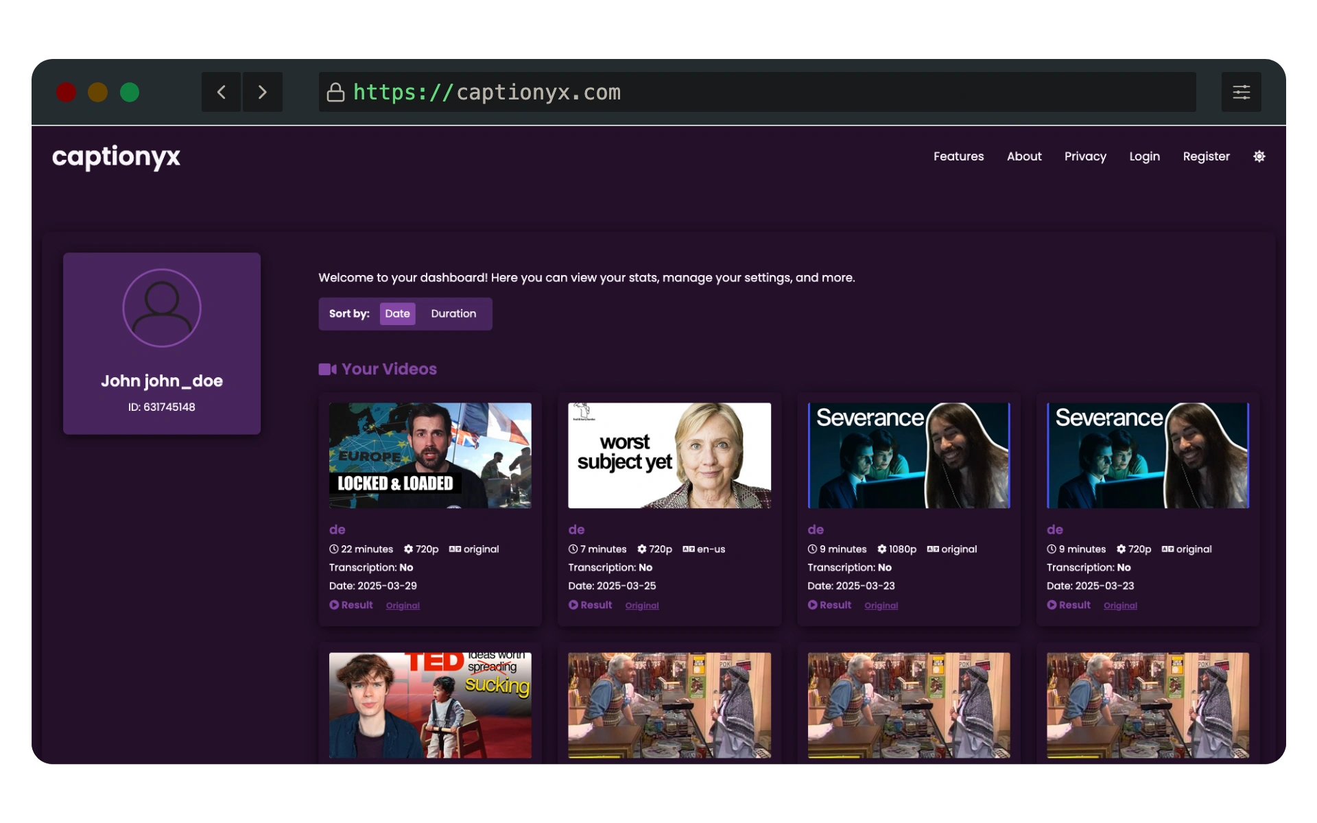Click the language icon beside en-us
The width and height of the screenshot is (1317, 823).
tap(689, 549)
